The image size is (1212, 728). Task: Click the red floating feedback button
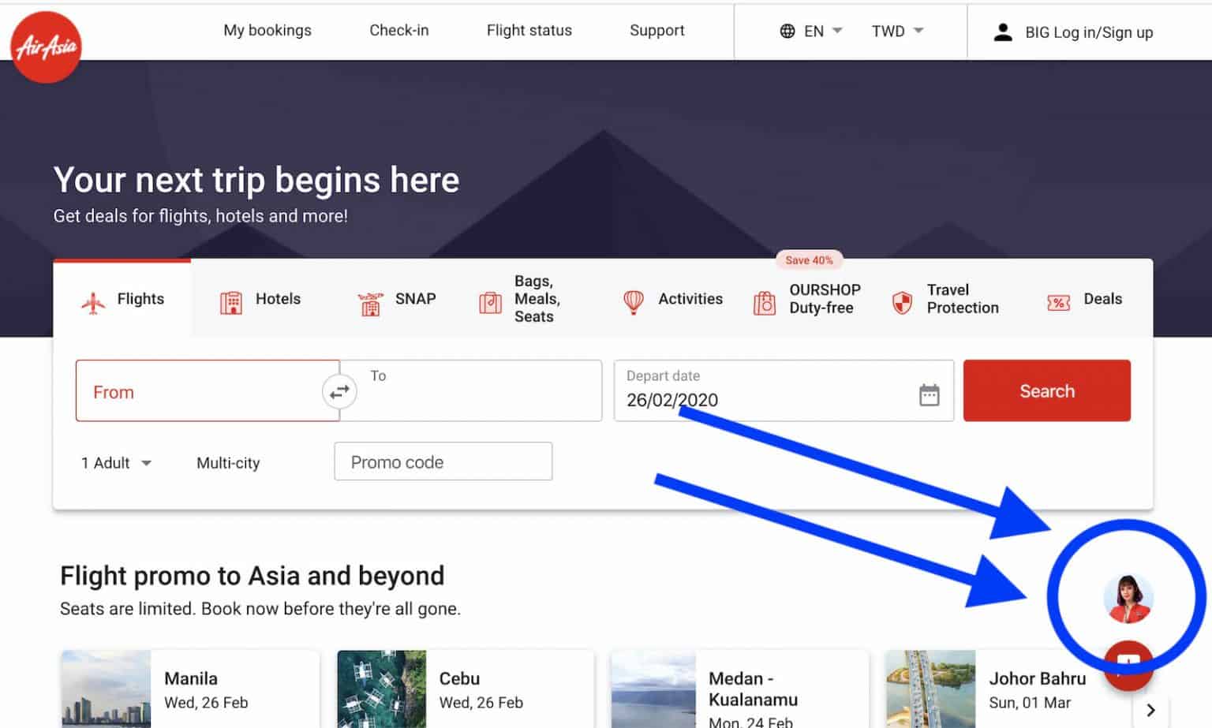tap(1128, 664)
